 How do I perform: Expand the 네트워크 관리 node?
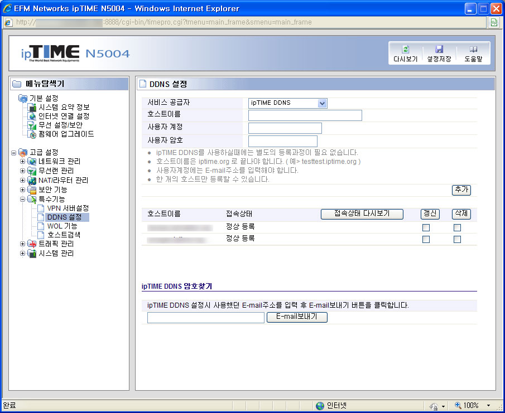pyautogui.click(x=22, y=162)
